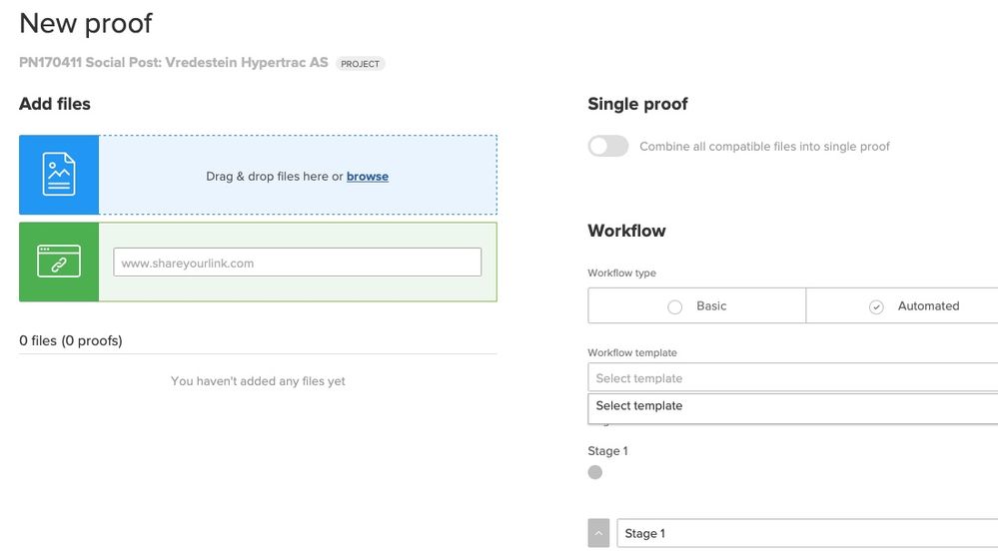Click "You haven't added any files yet" text

(258, 381)
